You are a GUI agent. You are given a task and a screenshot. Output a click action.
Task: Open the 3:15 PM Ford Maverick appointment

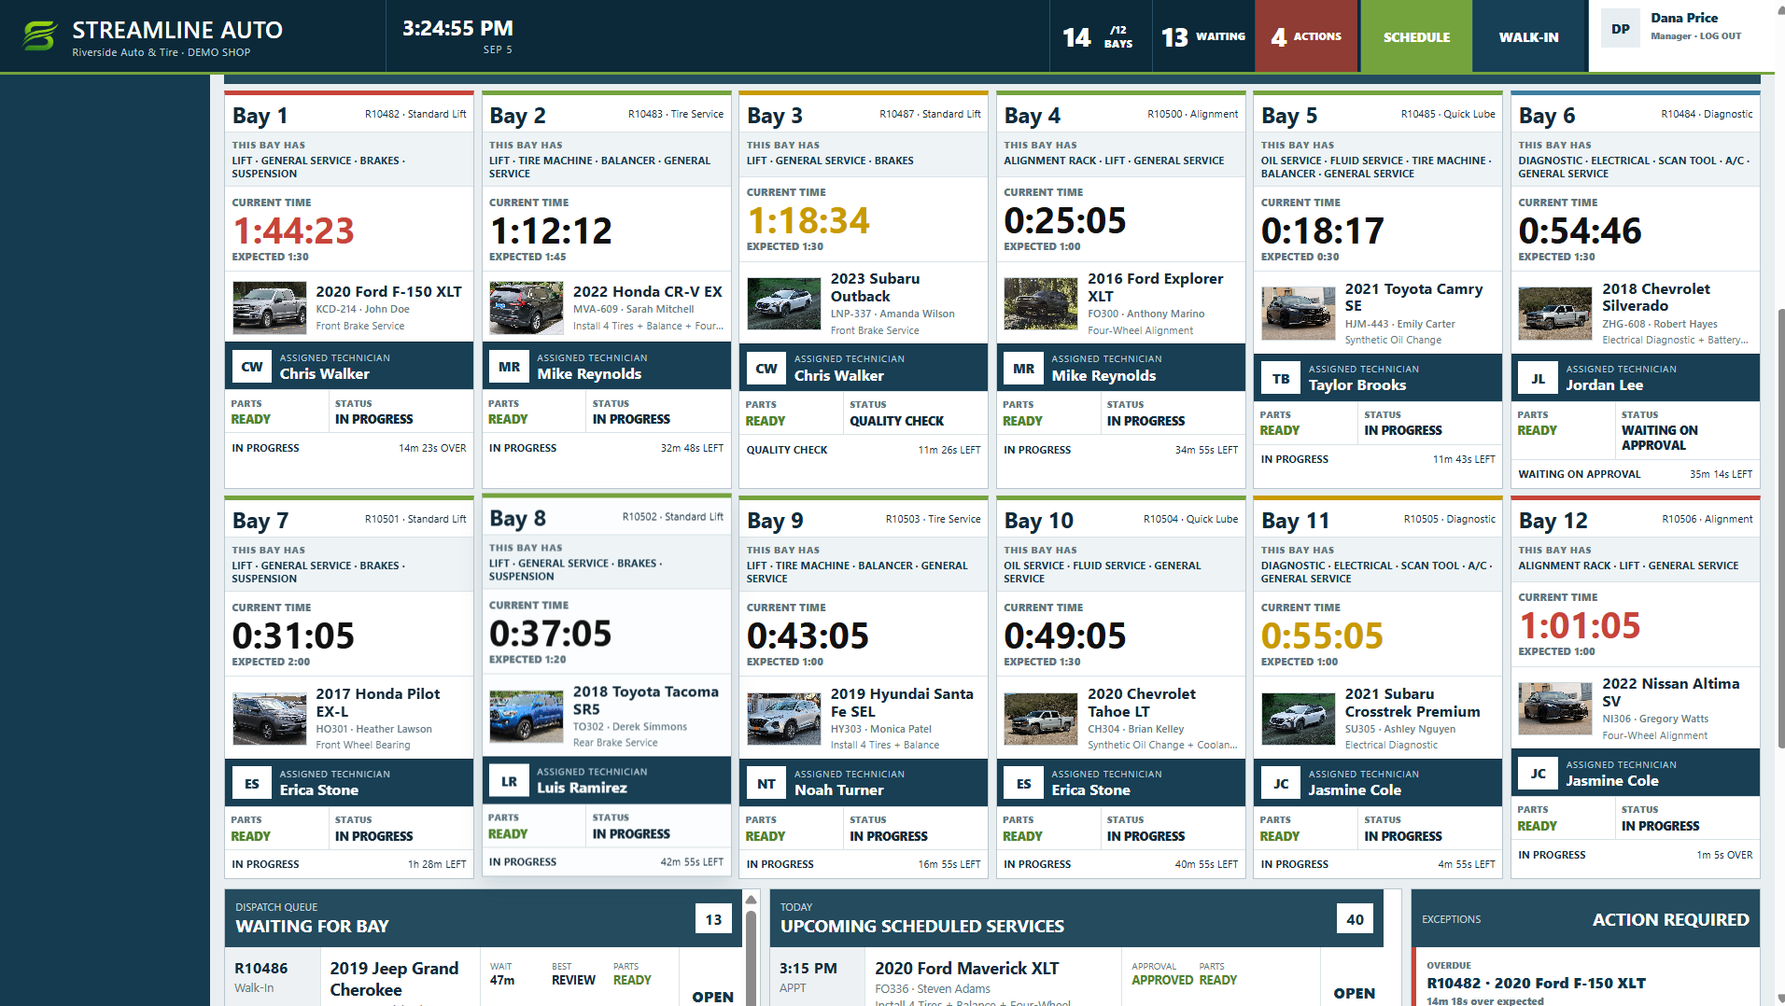coord(1077,977)
